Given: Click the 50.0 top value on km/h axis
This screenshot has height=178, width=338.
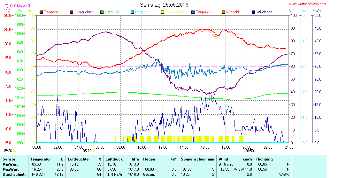Looking at the screenshot, I should click(x=318, y=16).
